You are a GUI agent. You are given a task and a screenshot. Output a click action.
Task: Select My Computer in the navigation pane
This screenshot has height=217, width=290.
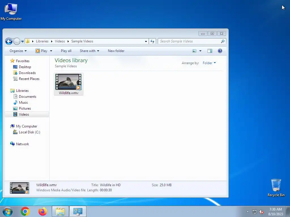tap(27, 126)
